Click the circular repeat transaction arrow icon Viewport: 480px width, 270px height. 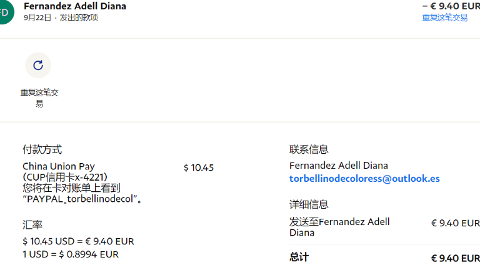point(38,65)
